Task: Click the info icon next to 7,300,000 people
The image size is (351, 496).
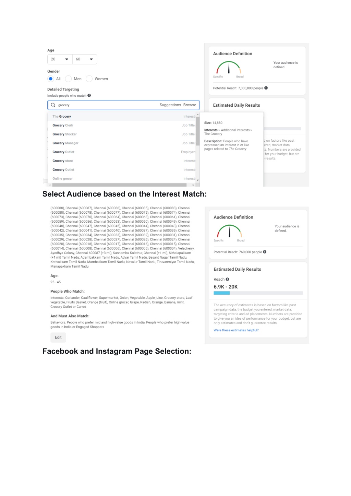Action: (x=266, y=88)
